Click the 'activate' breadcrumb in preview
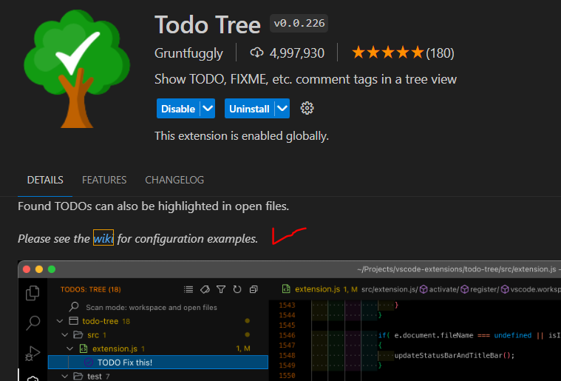The height and width of the screenshot is (381, 561). [x=440, y=289]
